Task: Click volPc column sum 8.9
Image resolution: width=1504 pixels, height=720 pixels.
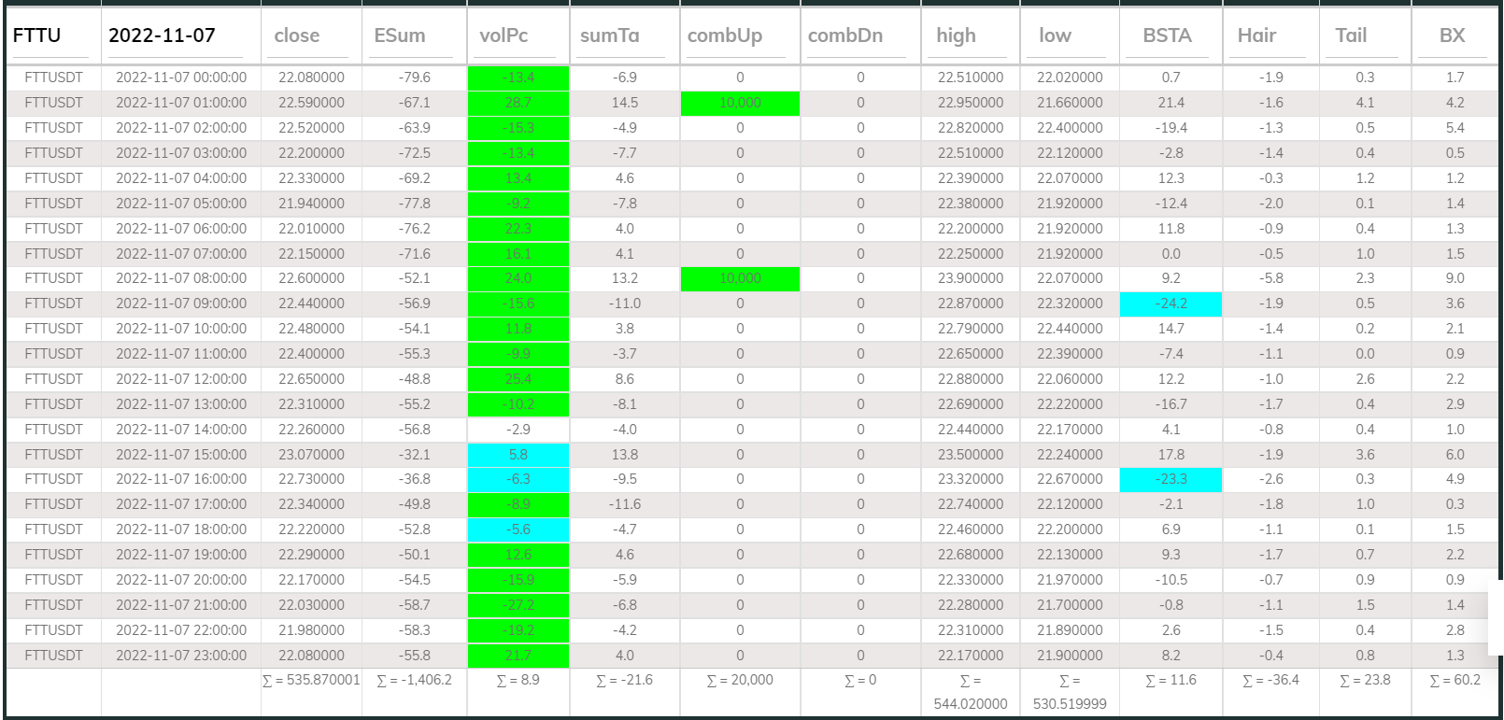Action: pyautogui.click(x=518, y=680)
